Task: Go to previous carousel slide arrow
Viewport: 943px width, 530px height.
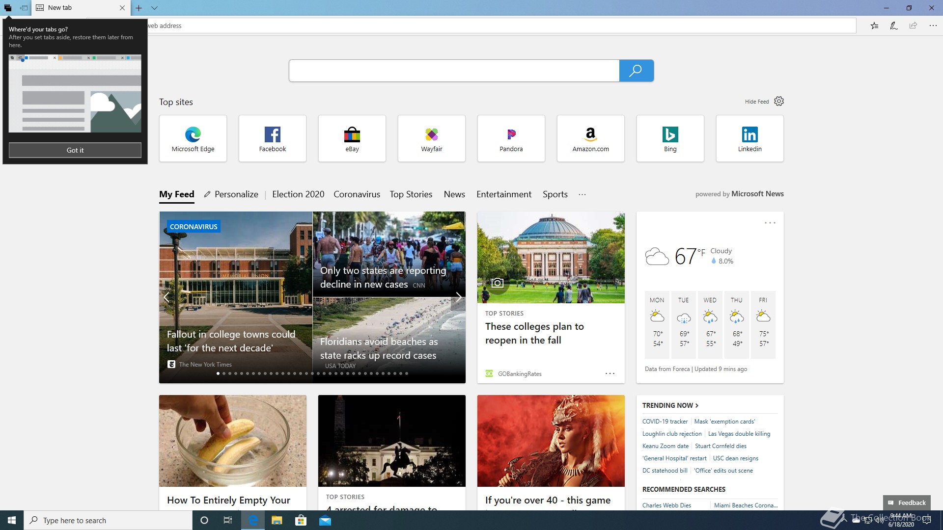Action: 166,297
